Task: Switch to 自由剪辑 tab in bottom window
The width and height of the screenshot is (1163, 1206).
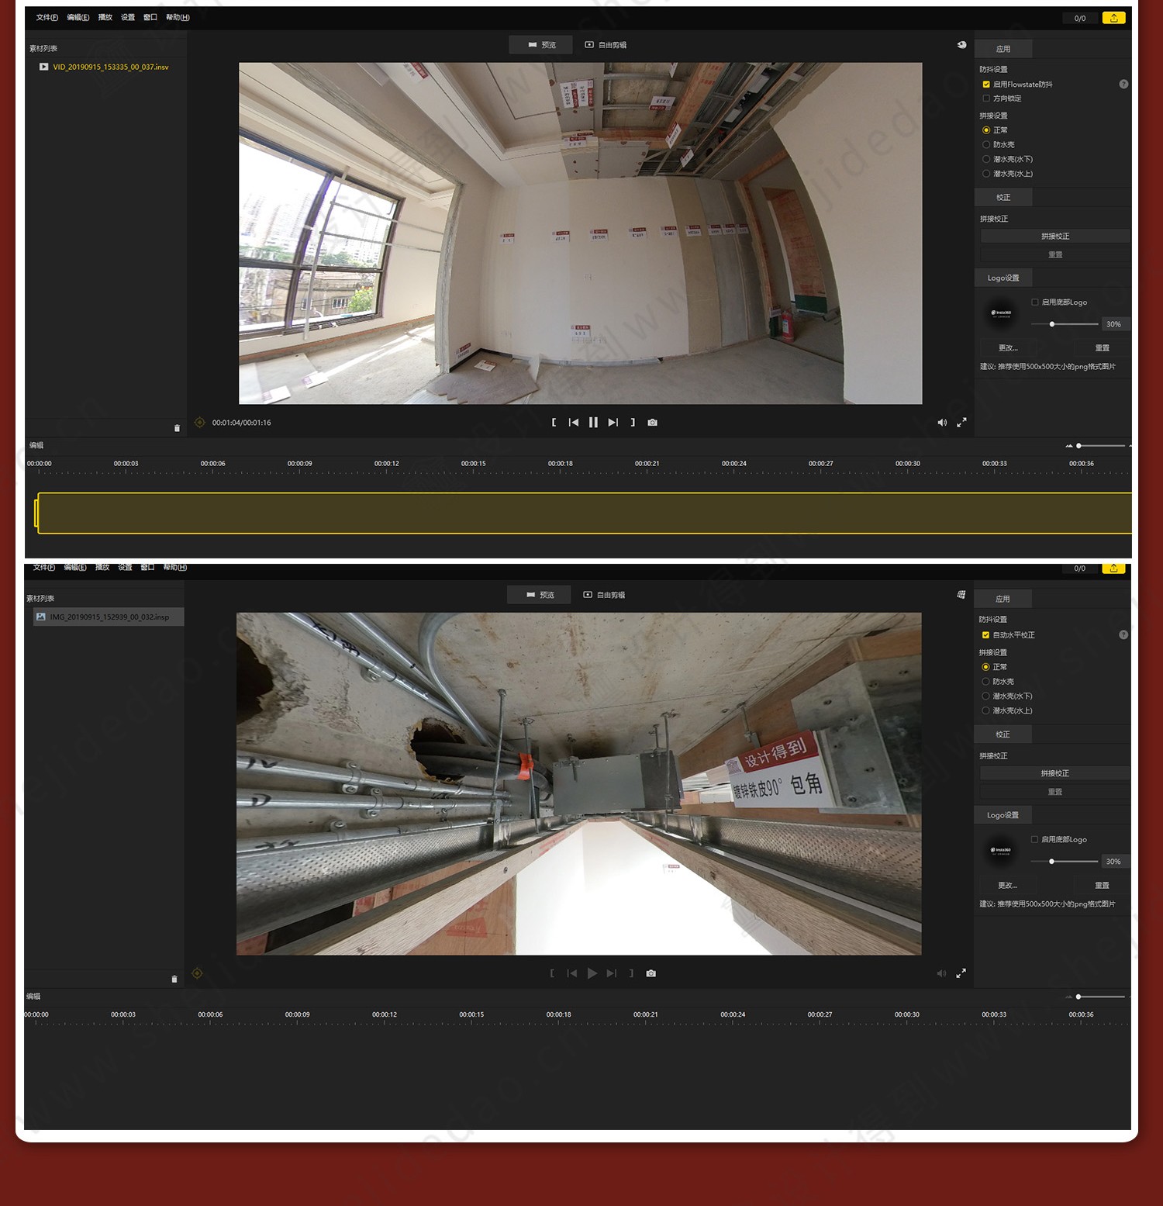Action: [605, 595]
